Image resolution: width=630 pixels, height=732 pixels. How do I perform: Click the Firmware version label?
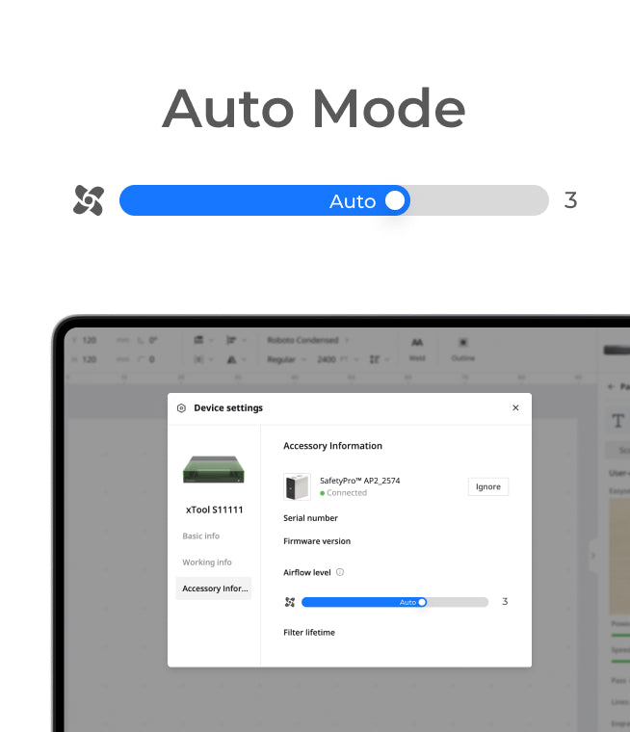coord(317,541)
